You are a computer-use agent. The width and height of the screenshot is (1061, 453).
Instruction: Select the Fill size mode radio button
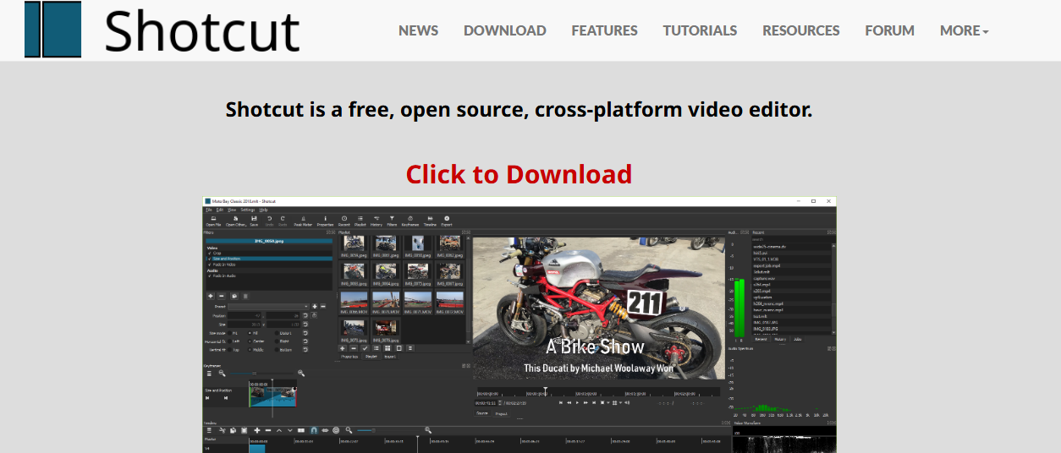pos(250,333)
